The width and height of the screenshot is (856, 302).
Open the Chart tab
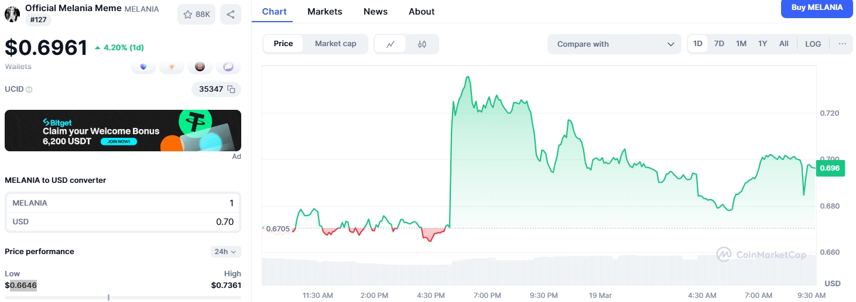[x=275, y=12]
